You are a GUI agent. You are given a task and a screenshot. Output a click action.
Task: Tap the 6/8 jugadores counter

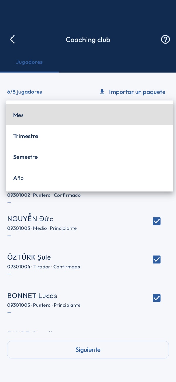[x=25, y=92]
